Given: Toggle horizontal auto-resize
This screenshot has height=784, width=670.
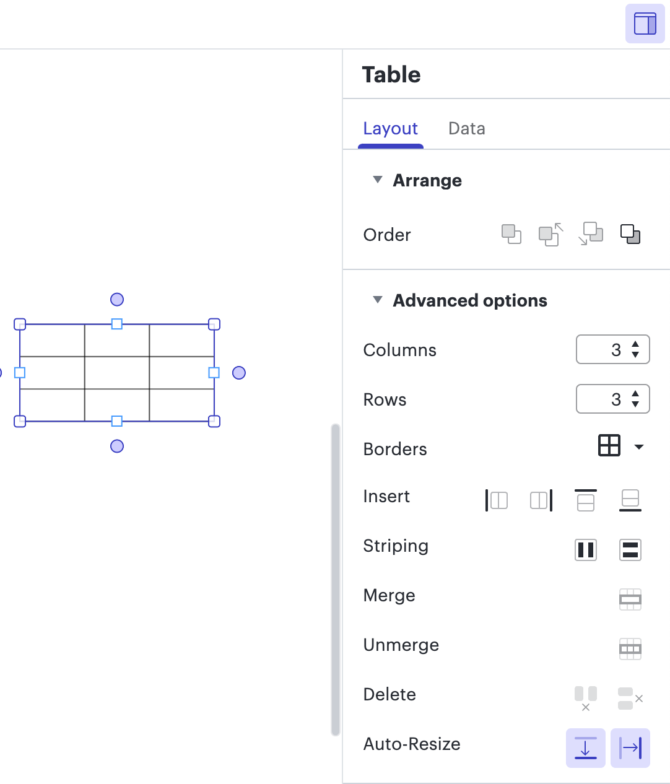Looking at the screenshot, I should (x=630, y=748).
